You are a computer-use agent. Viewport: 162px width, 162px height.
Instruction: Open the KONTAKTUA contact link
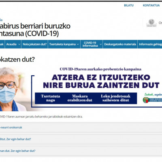tap(151, 5)
